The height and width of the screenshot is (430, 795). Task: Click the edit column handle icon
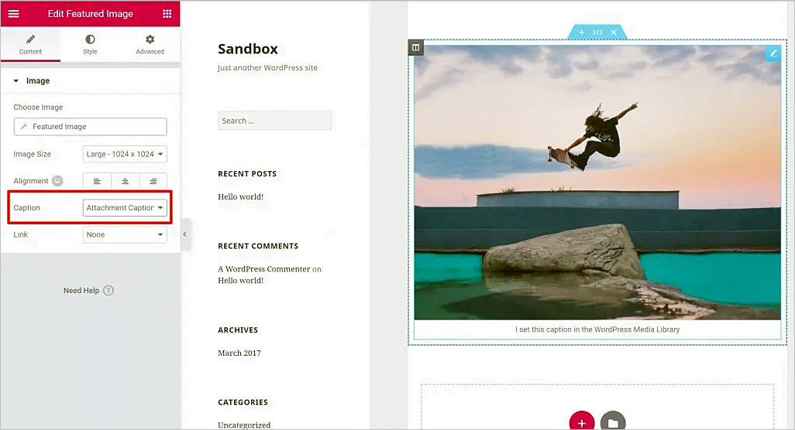415,48
